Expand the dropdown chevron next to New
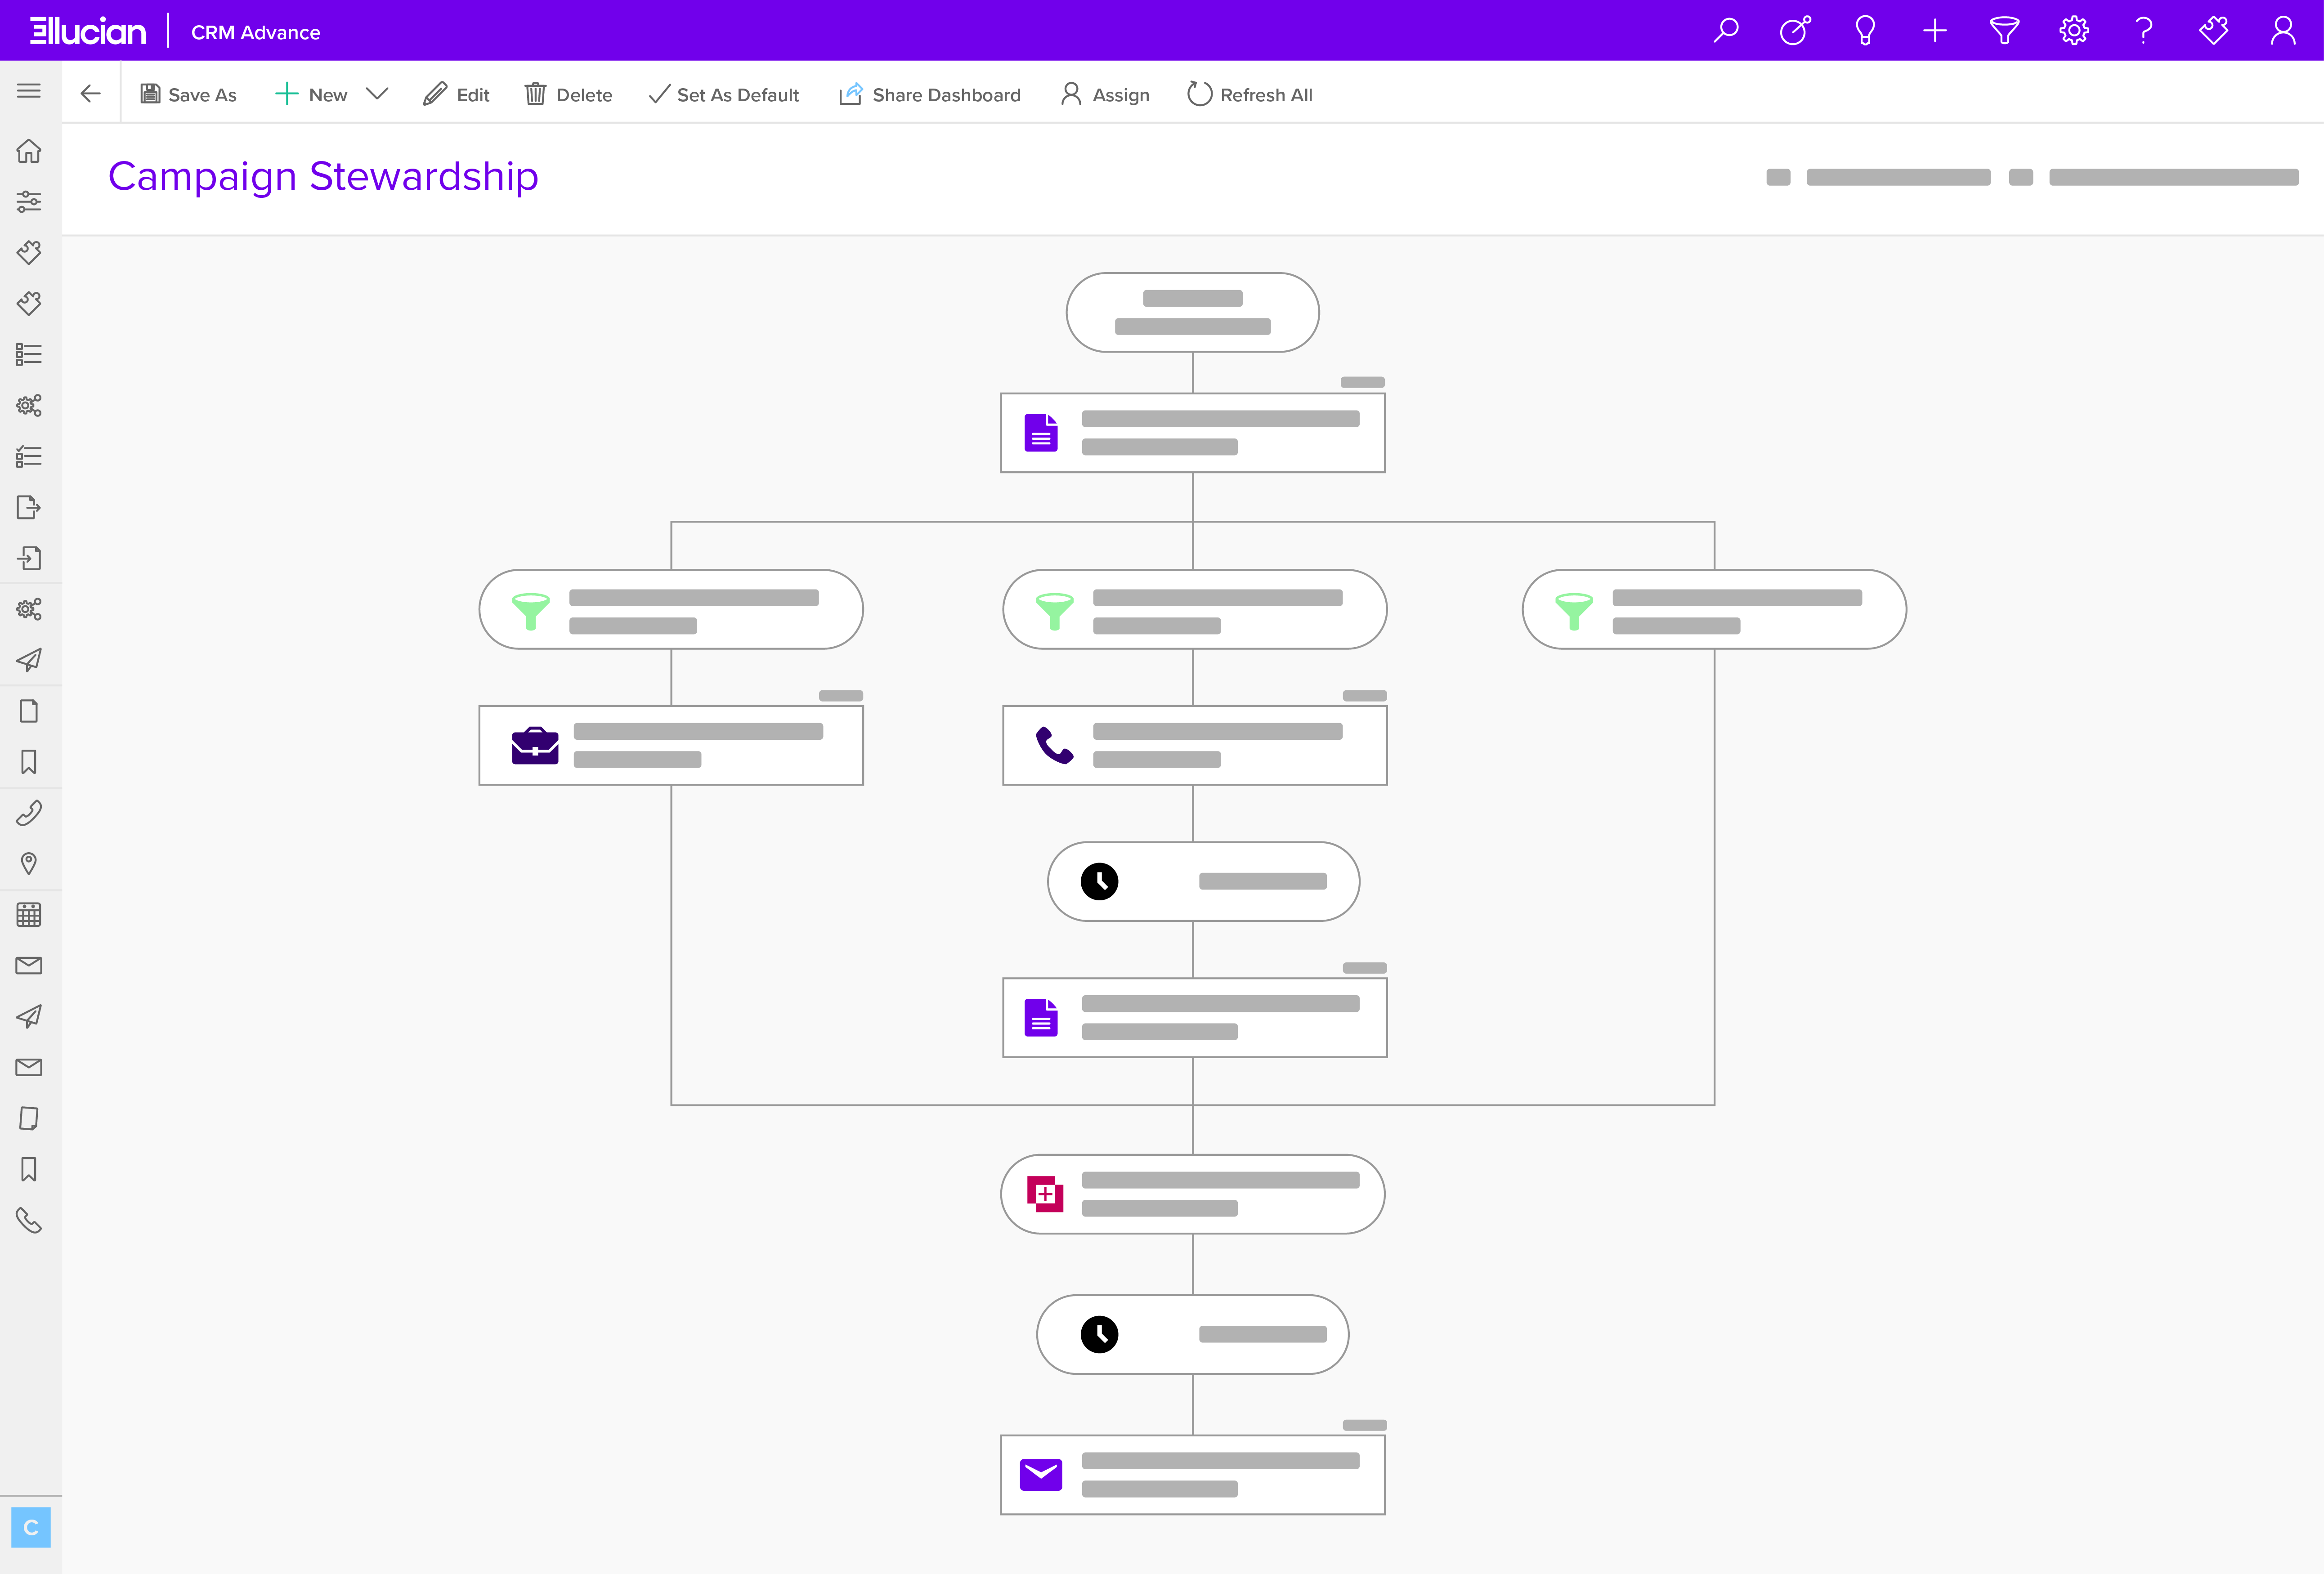This screenshot has height=1574, width=2324. point(377,94)
